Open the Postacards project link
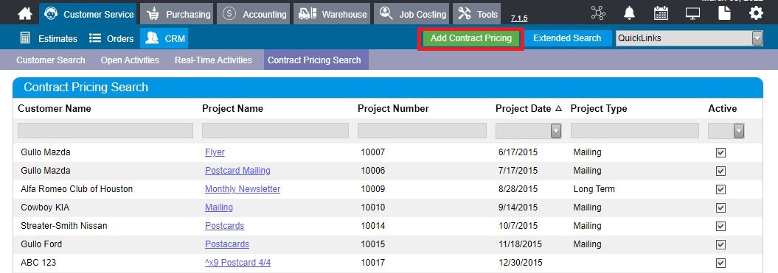 tap(227, 244)
